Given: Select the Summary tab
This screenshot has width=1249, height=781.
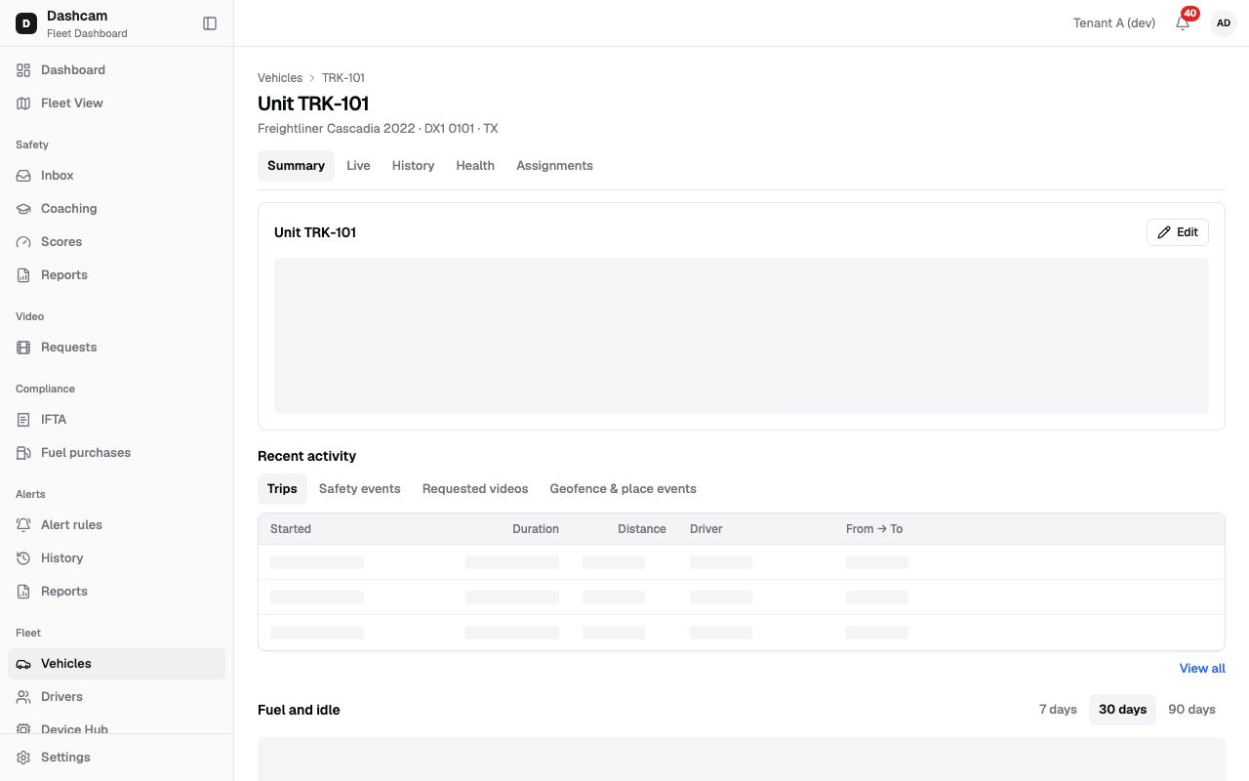Looking at the screenshot, I should pos(296,166).
